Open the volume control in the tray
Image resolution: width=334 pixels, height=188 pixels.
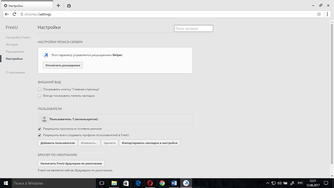(280, 183)
